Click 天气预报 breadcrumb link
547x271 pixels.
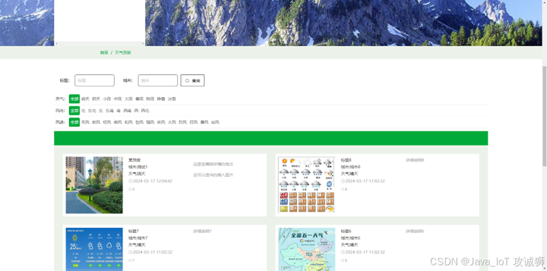[x=123, y=52]
